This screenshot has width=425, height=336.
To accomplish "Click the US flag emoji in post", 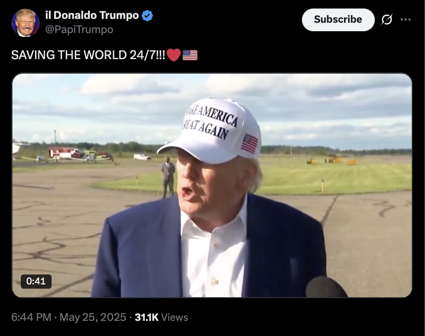I will click(x=190, y=55).
